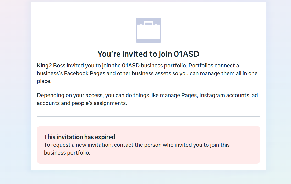Screen dimensions: 291x184
Task: Click "business portfolio." at the banner's end
Action: [67, 153]
